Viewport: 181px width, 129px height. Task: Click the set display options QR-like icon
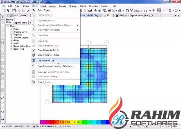click(x=105, y=11)
